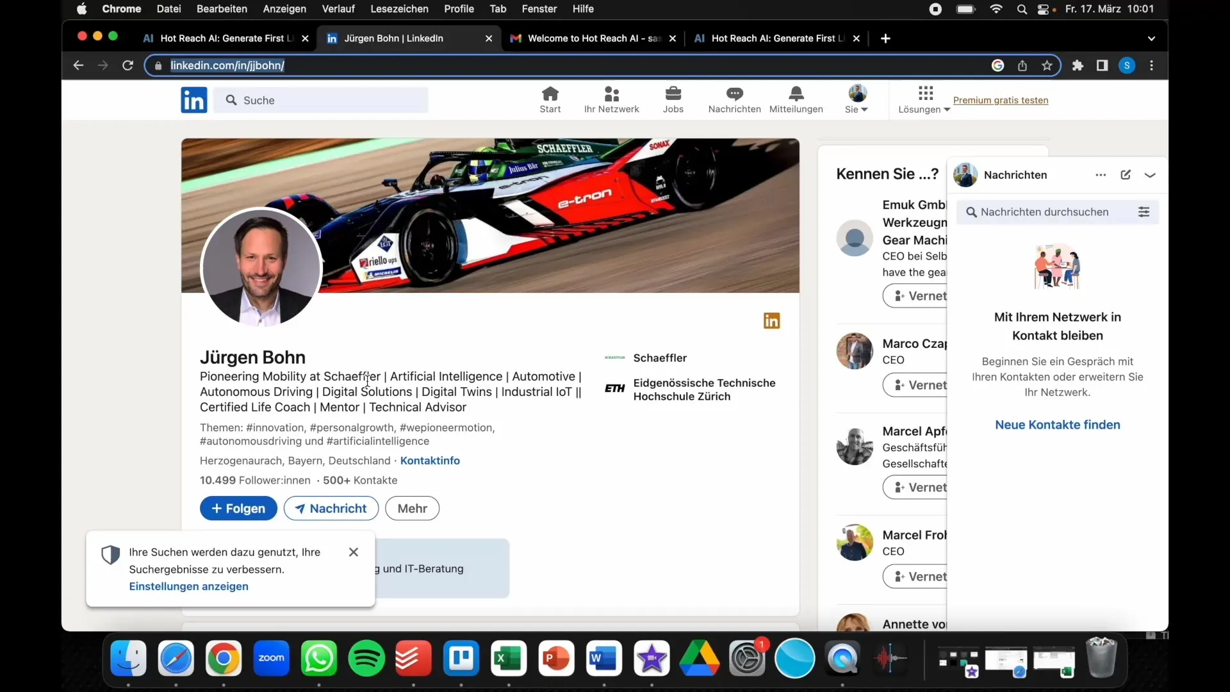Image resolution: width=1230 pixels, height=692 pixels.
Task: Open the Kontaktinfo link
Action: pos(430,461)
